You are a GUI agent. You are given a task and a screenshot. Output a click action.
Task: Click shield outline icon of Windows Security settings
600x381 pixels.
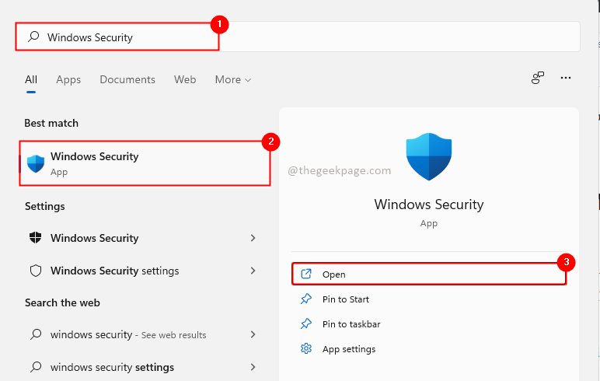36,271
